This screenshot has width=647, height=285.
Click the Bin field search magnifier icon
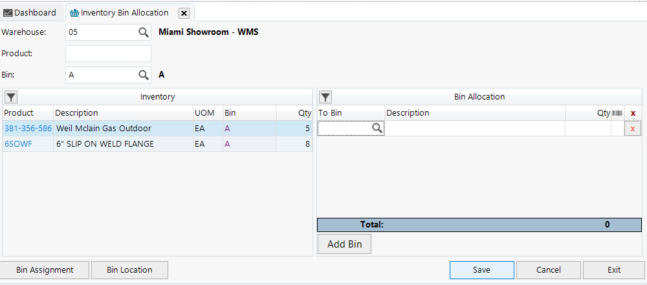point(143,75)
